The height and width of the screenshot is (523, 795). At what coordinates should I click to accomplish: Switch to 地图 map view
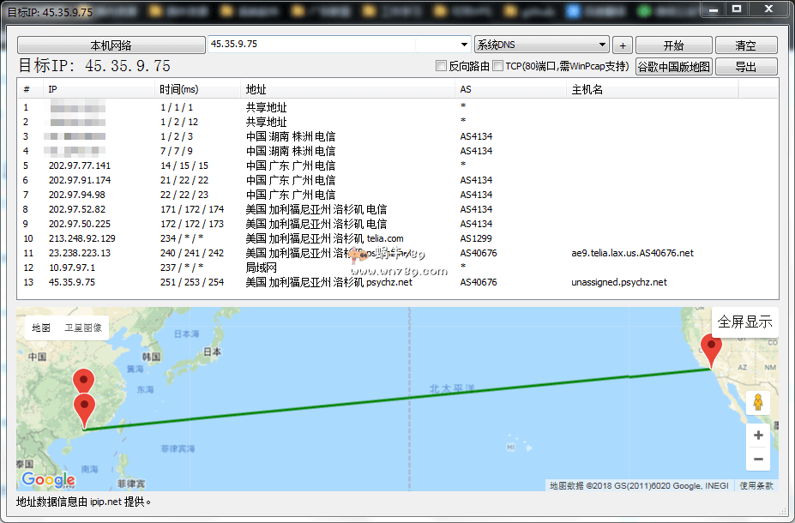(41, 328)
